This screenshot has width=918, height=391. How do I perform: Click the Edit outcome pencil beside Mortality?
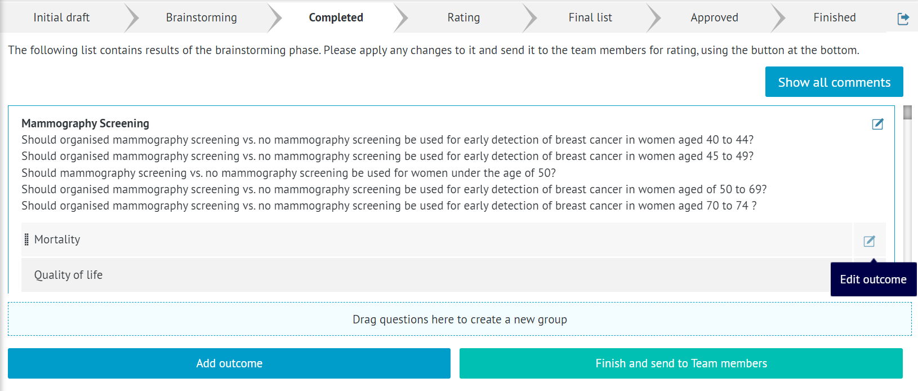[869, 241]
